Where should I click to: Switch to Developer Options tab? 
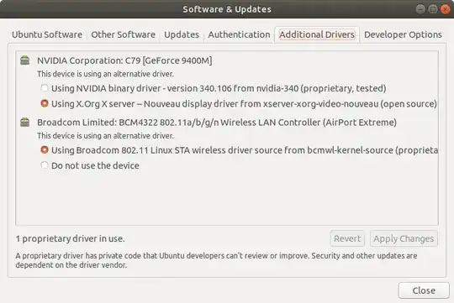[403, 34]
